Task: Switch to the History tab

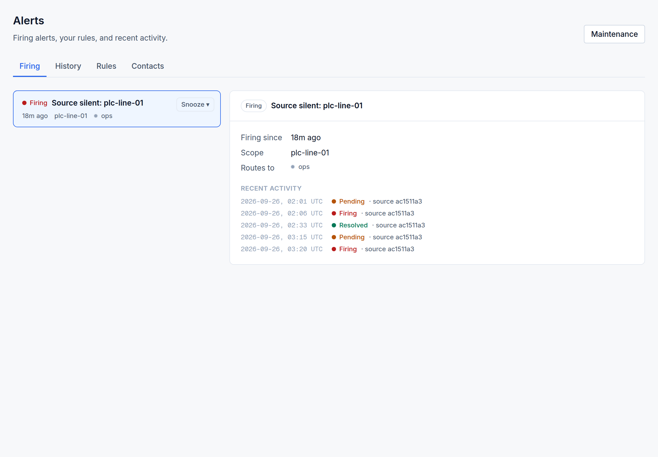Action: point(68,66)
